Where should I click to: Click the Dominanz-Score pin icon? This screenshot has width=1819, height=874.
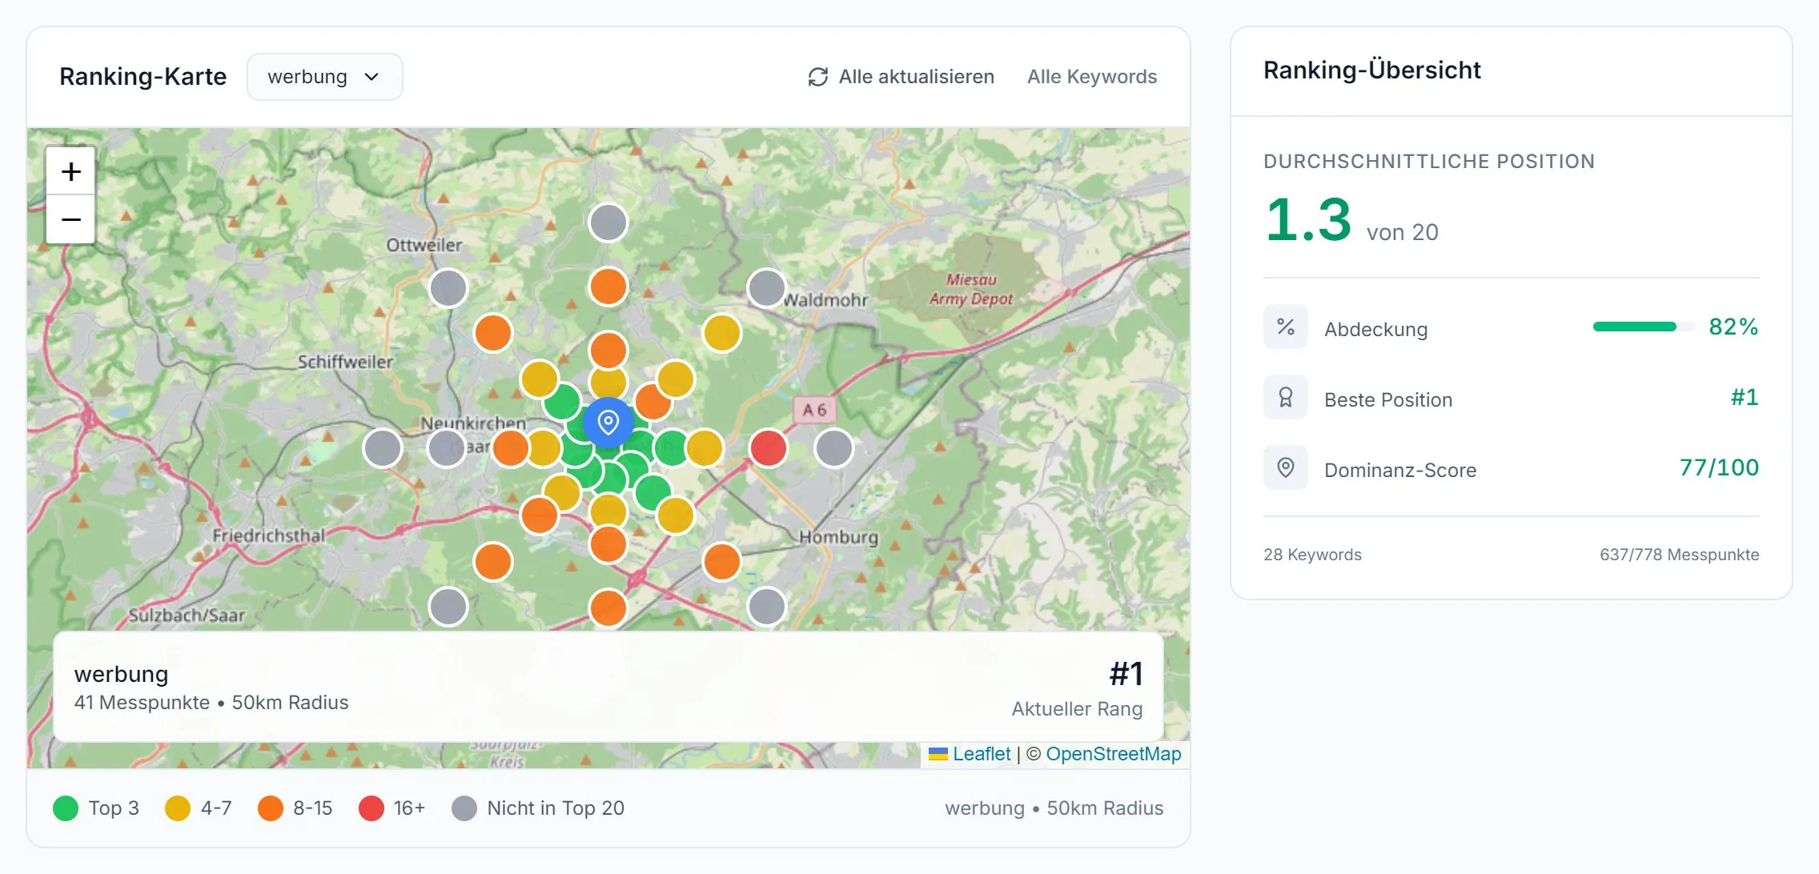tap(1286, 467)
